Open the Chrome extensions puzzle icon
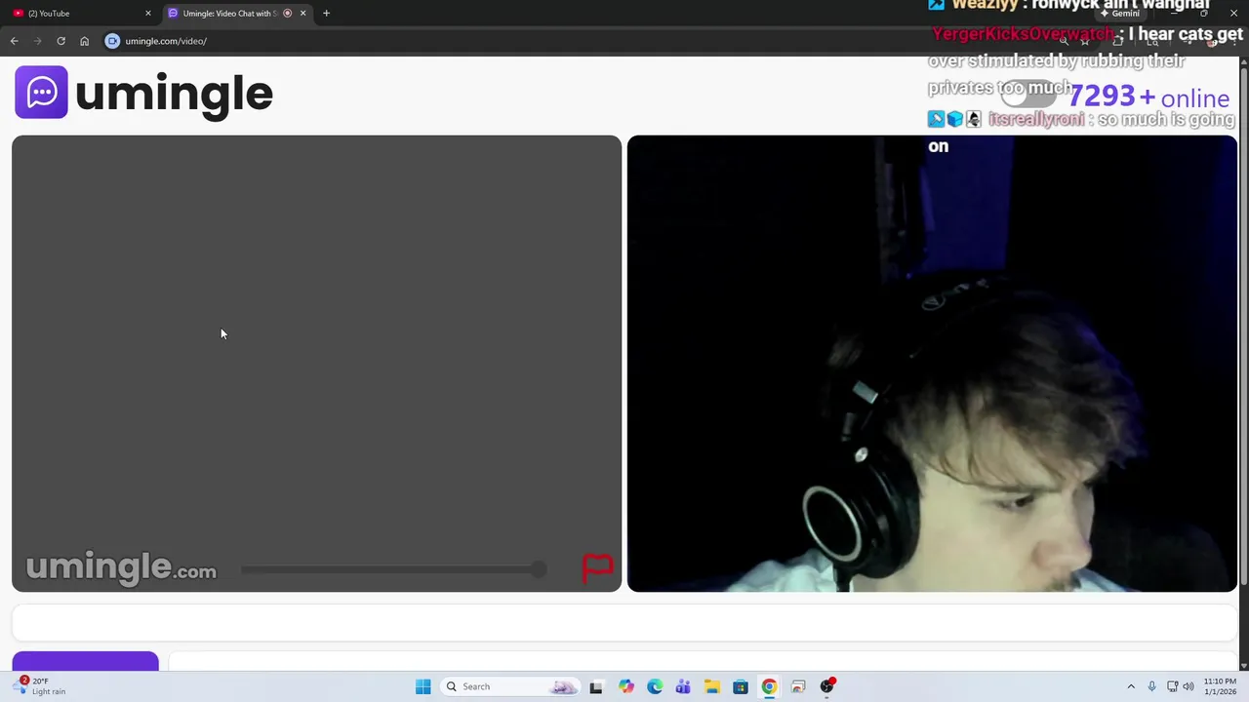 point(1118,41)
